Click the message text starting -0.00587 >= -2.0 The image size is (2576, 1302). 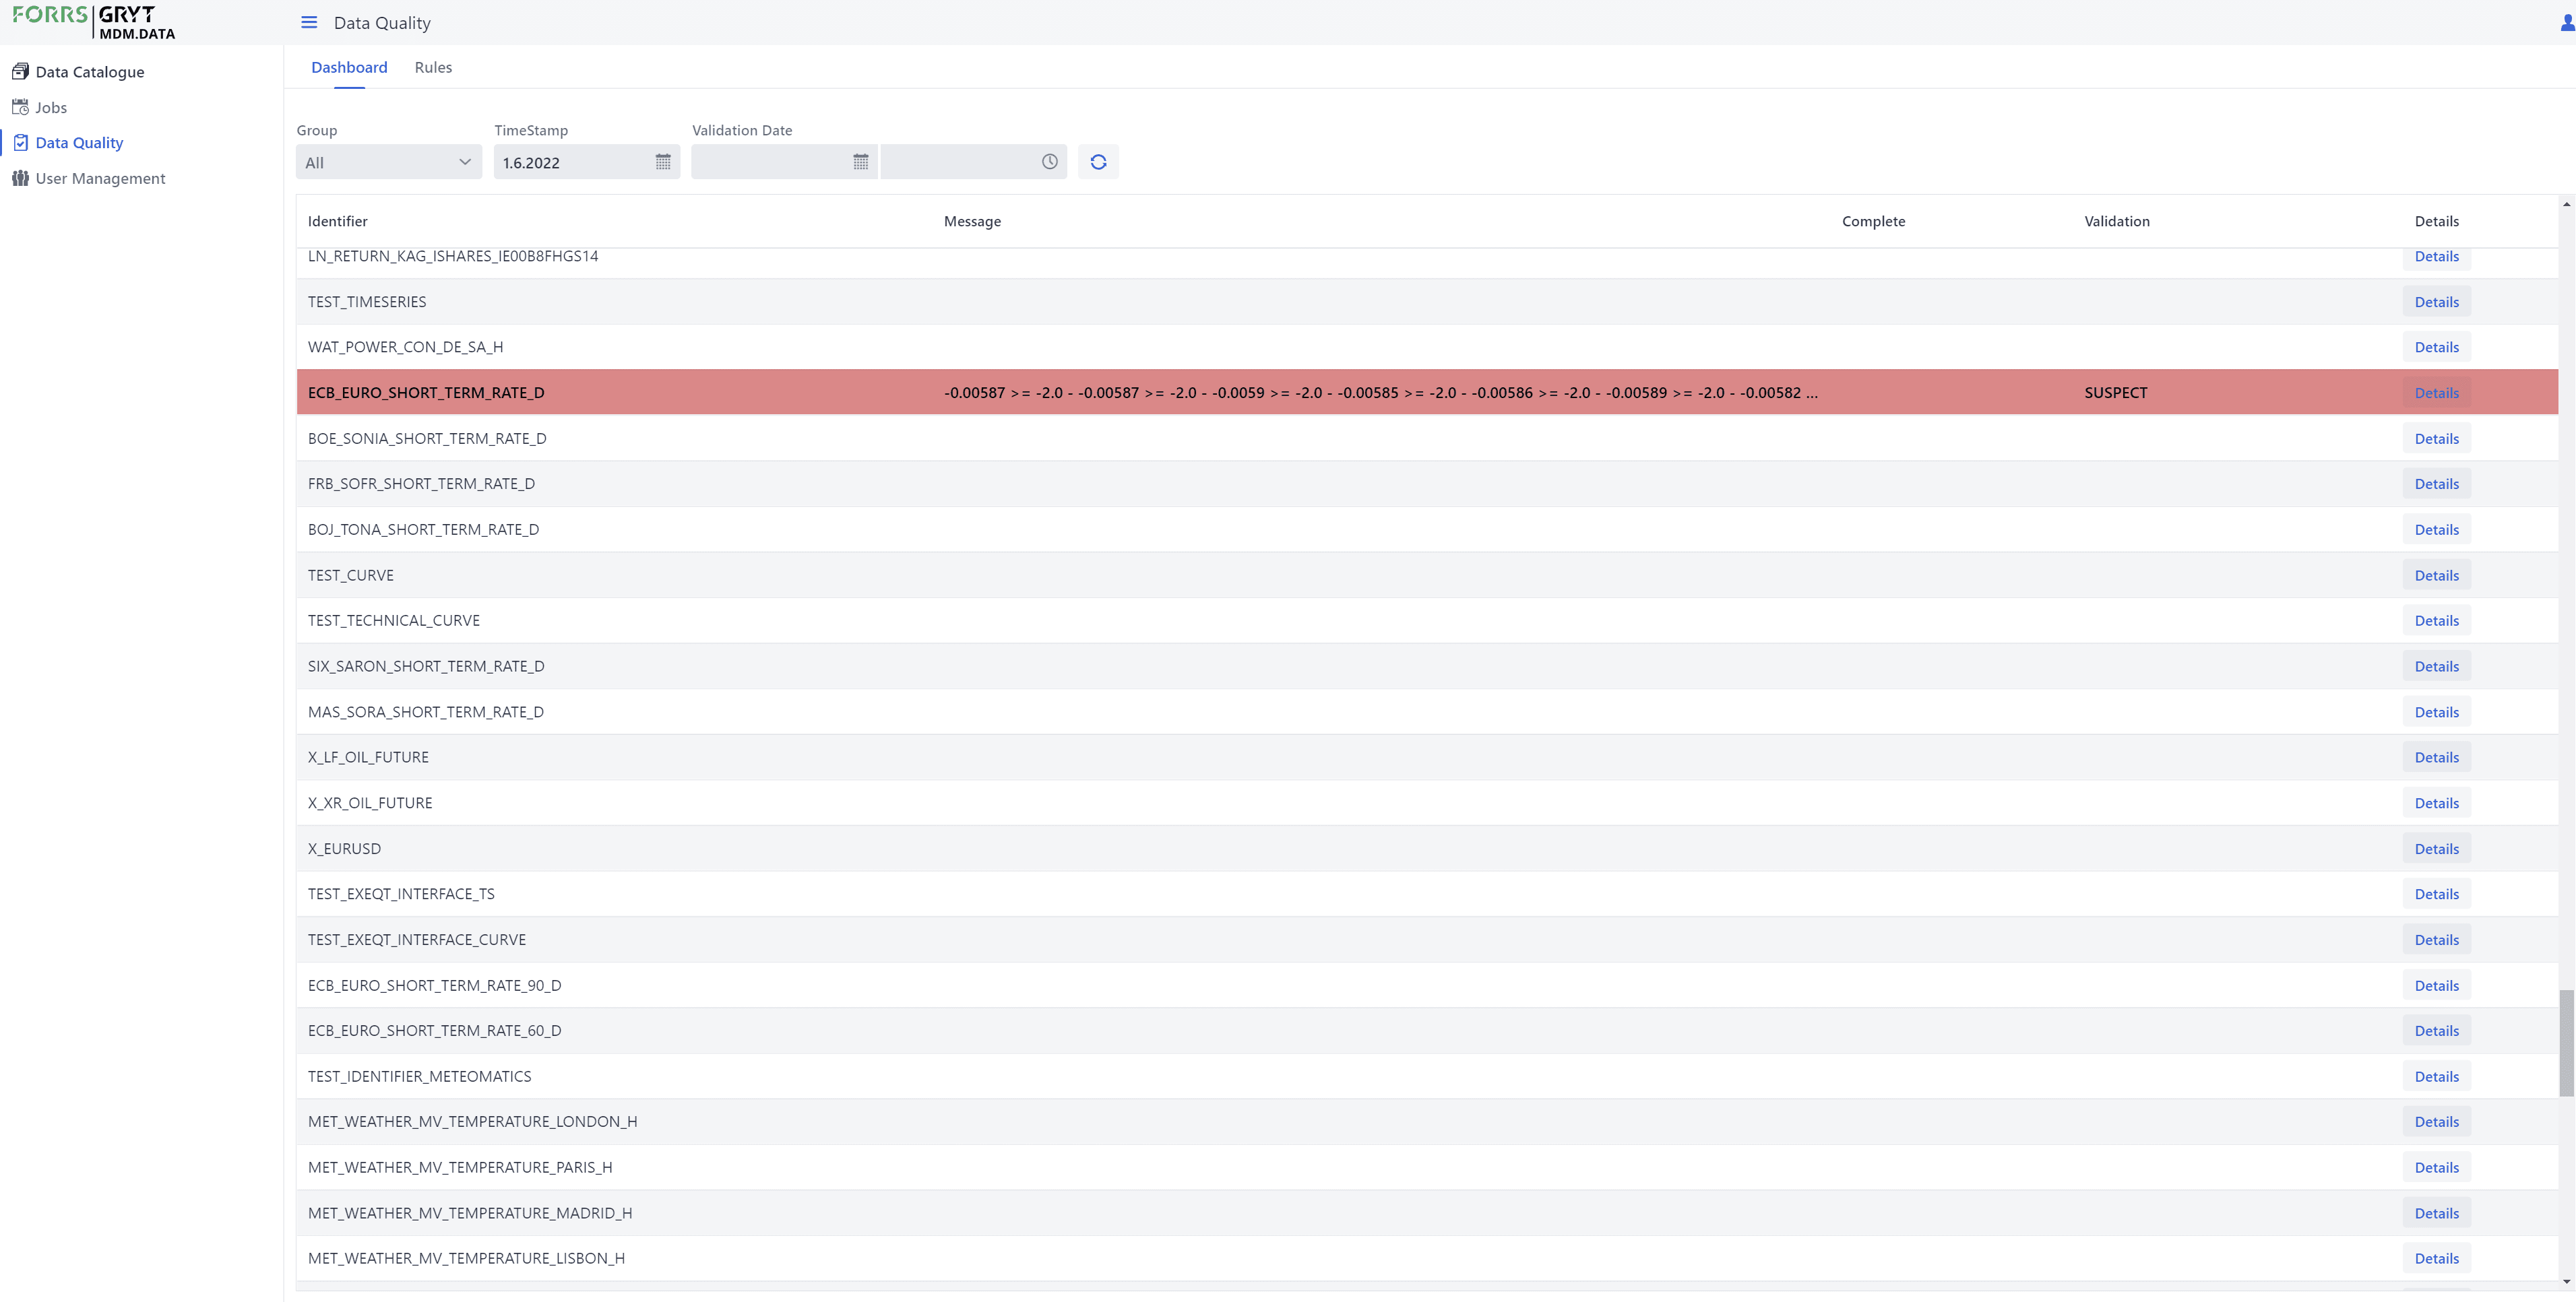(1381, 393)
